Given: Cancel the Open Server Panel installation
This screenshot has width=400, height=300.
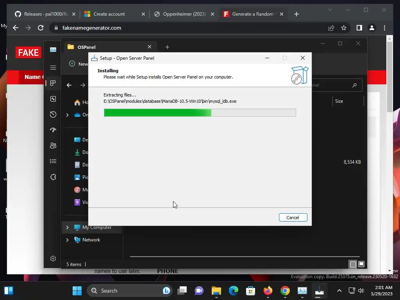Looking at the screenshot, I should pos(293,217).
